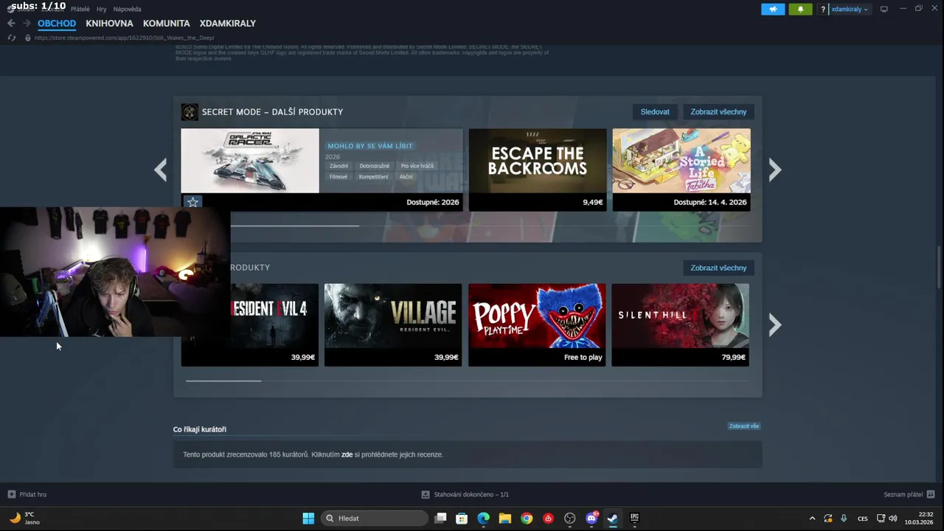Click the weather widget showing 3°C
Image resolution: width=944 pixels, height=531 pixels.
click(x=24, y=518)
